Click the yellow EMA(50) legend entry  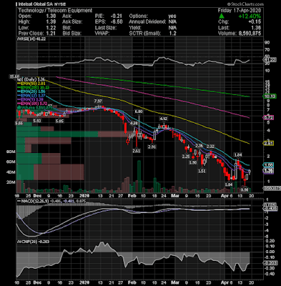(x=31, y=84)
